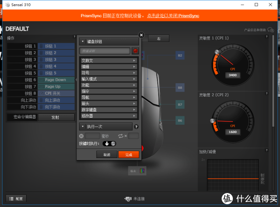Open 配置 configurations list
The width and height of the screenshot is (280, 207).
click(x=16, y=199)
